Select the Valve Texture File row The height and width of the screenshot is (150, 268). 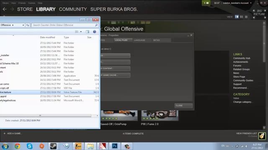(49, 92)
